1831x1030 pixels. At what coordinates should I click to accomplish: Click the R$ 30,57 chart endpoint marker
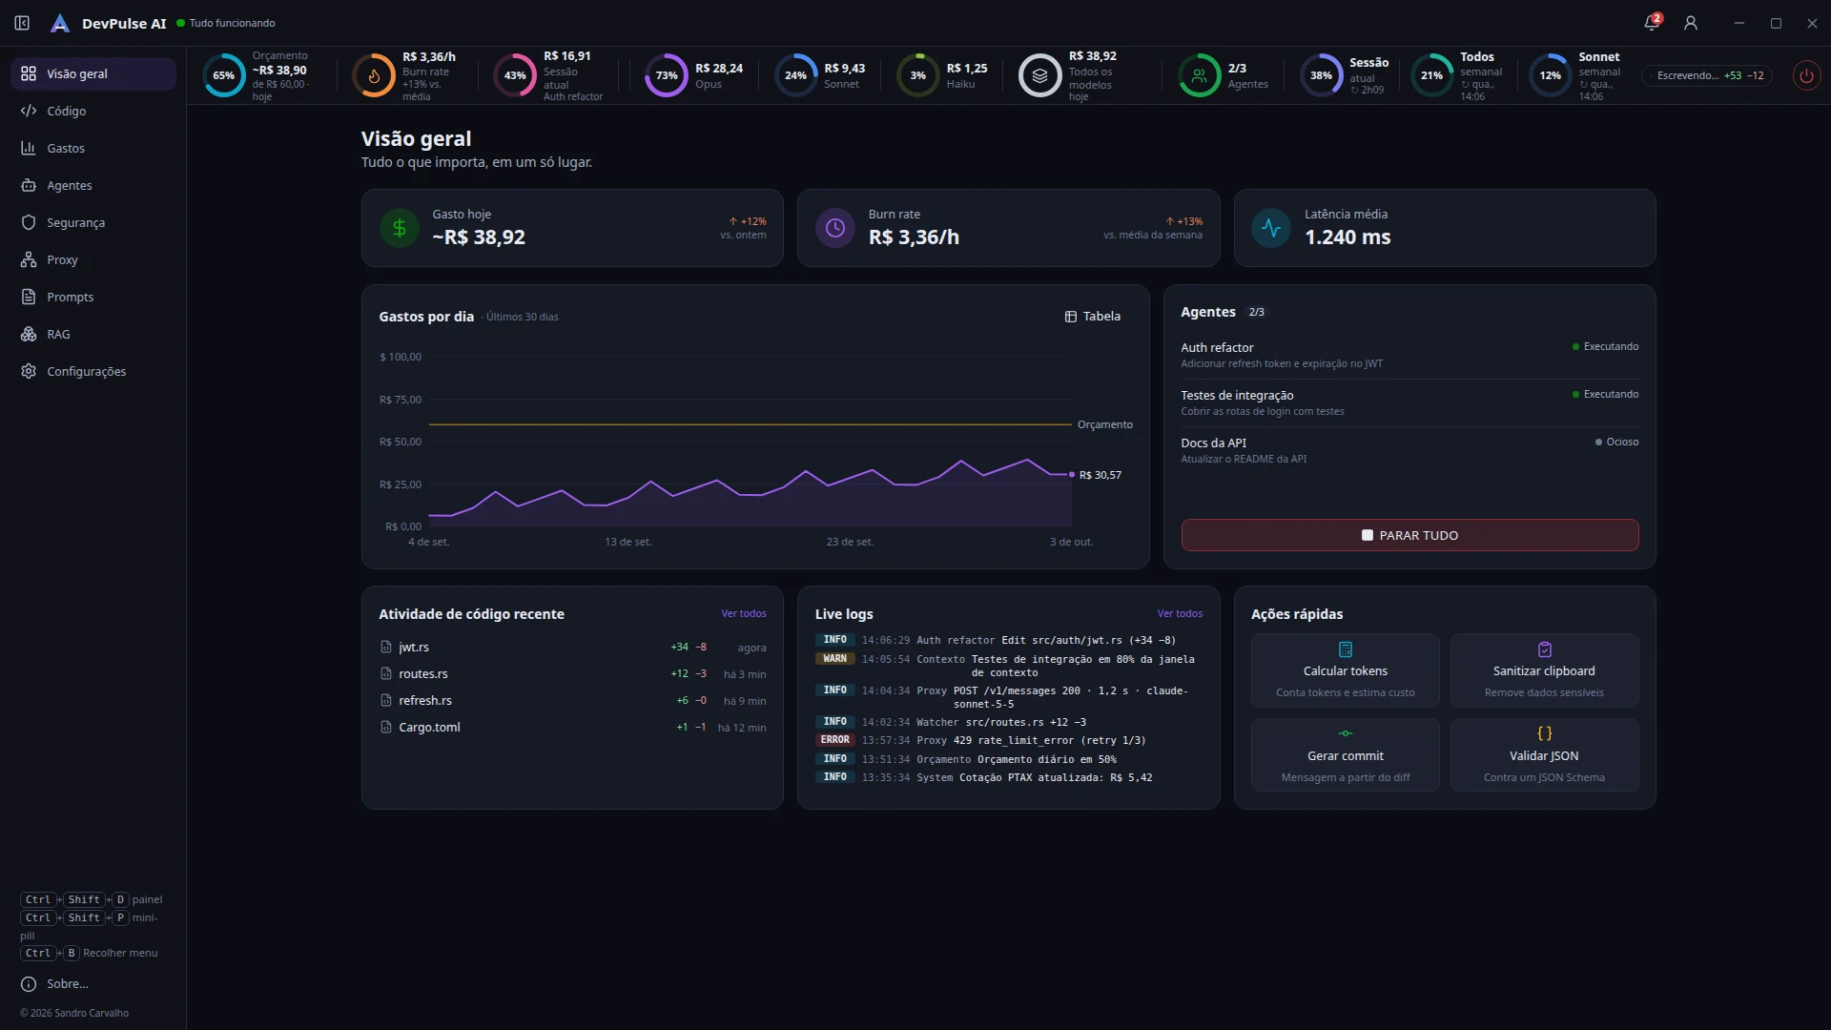click(1072, 475)
